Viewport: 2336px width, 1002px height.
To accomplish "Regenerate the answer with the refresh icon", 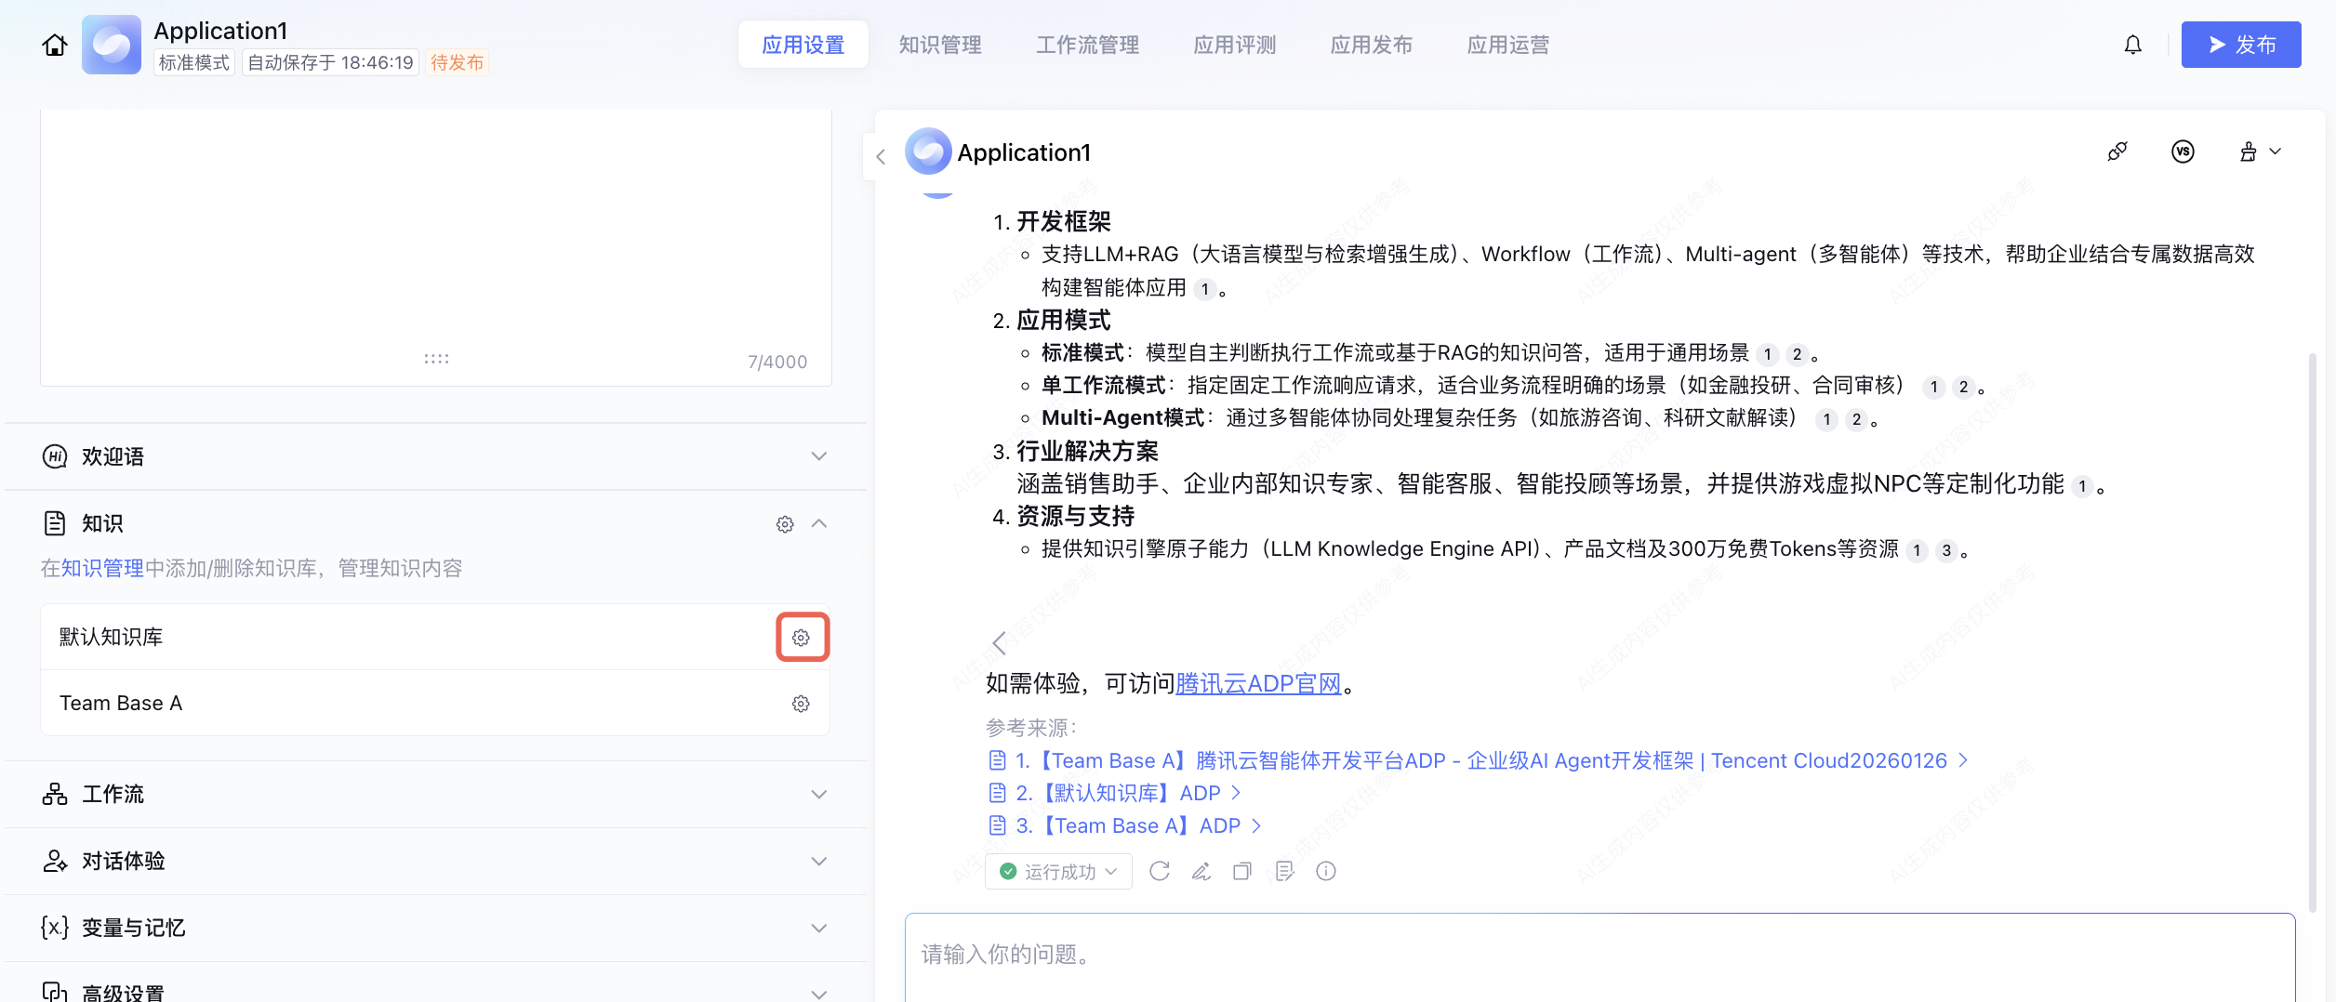I will click(1160, 871).
